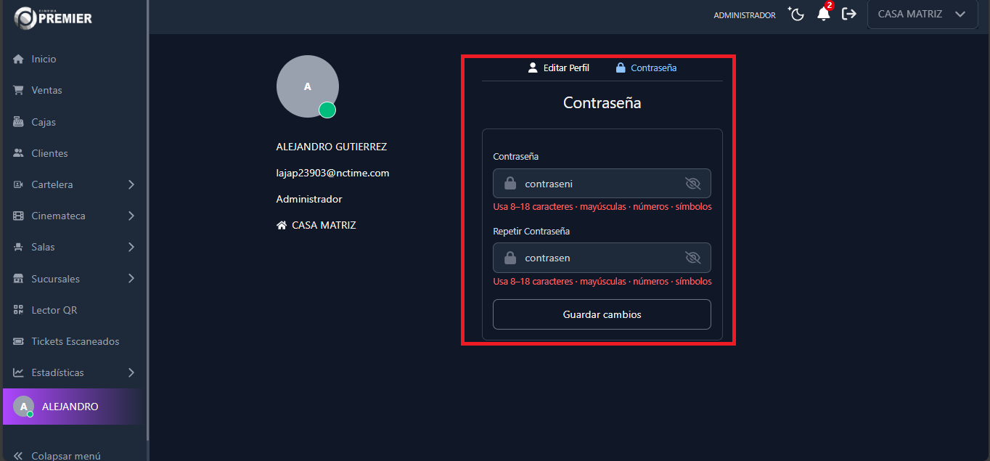Image resolution: width=990 pixels, height=461 pixels.
Task: Open Tickets Escaneados page
Action: (75, 341)
